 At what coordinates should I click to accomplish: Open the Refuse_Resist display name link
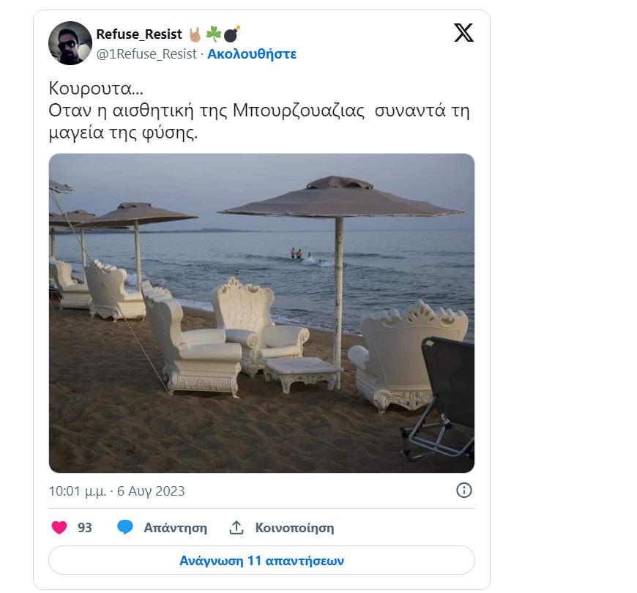pos(139,34)
